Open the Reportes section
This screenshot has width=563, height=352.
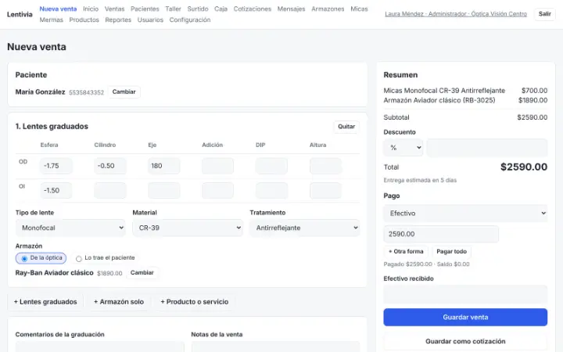point(118,20)
